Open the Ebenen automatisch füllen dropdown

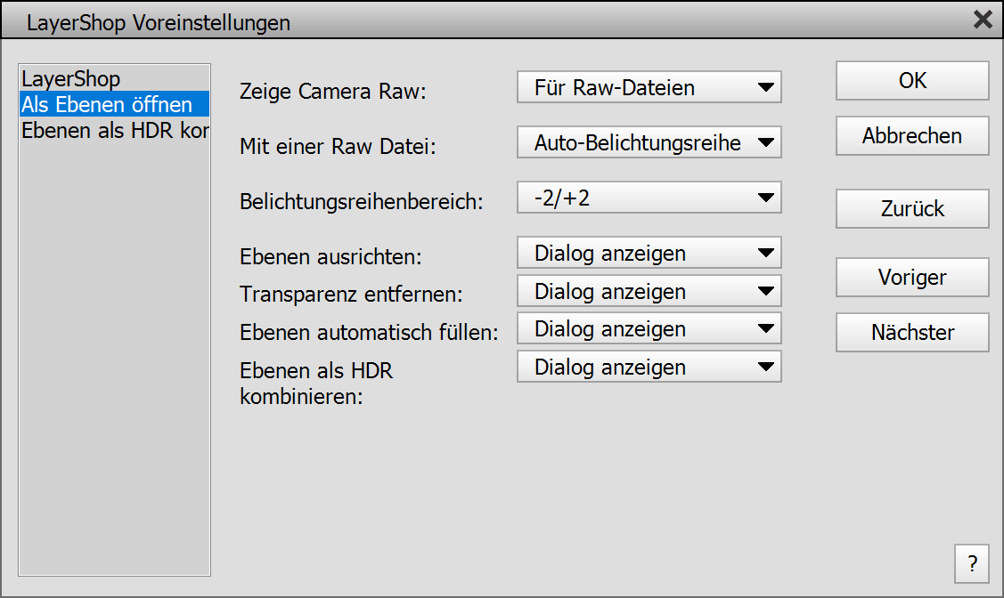click(x=649, y=329)
